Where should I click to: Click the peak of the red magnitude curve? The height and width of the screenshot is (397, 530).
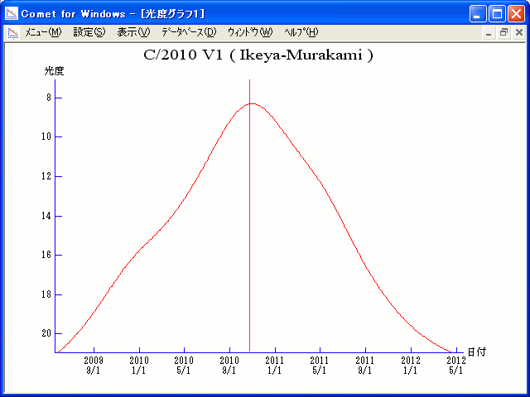click(252, 103)
